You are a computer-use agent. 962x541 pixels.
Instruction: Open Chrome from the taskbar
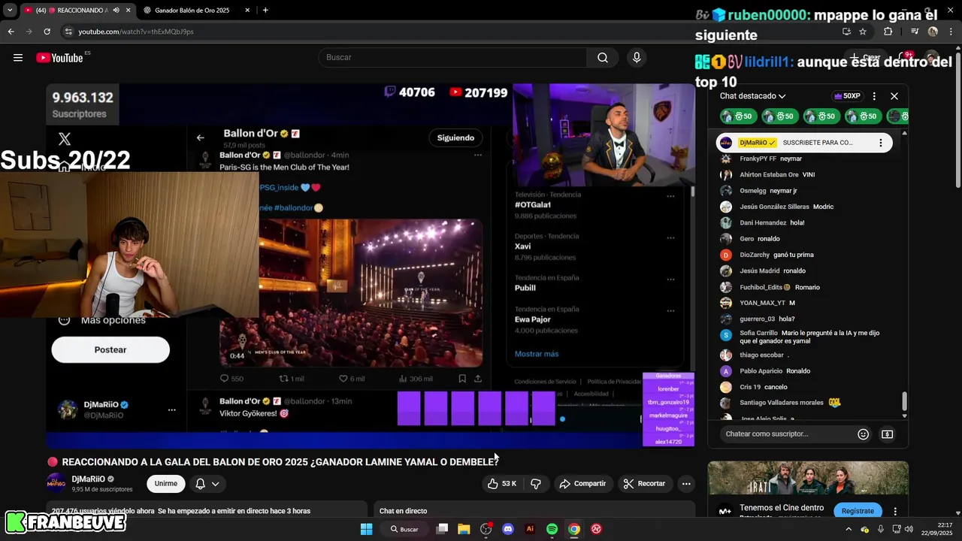(x=574, y=529)
